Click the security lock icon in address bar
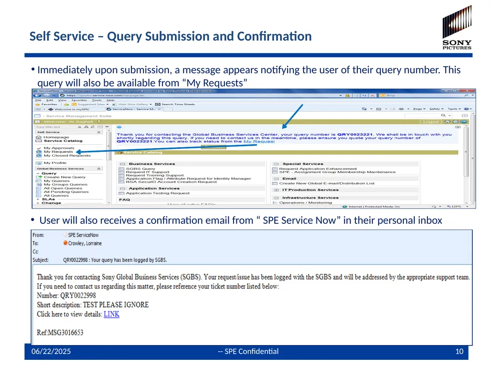 click(x=347, y=95)
